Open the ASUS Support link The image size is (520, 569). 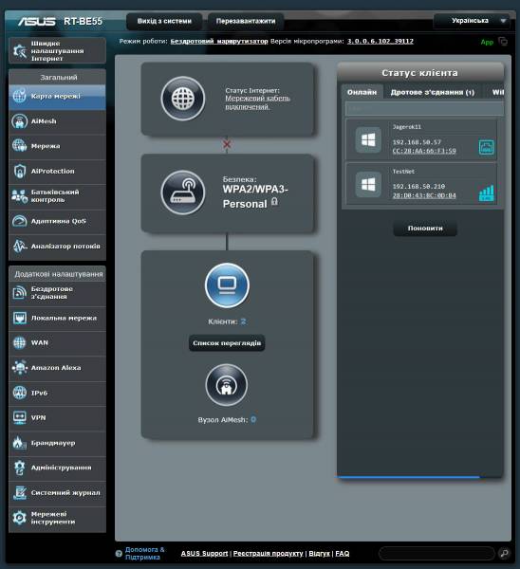[204, 554]
